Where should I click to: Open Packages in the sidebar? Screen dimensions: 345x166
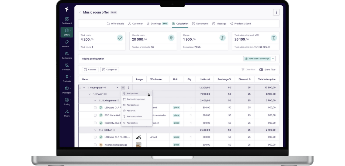pyautogui.click(x=67, y=90)
